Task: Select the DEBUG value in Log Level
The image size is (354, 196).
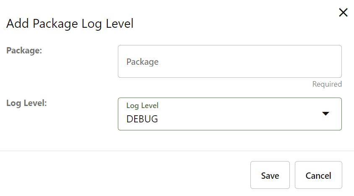Action: [142, 119]
